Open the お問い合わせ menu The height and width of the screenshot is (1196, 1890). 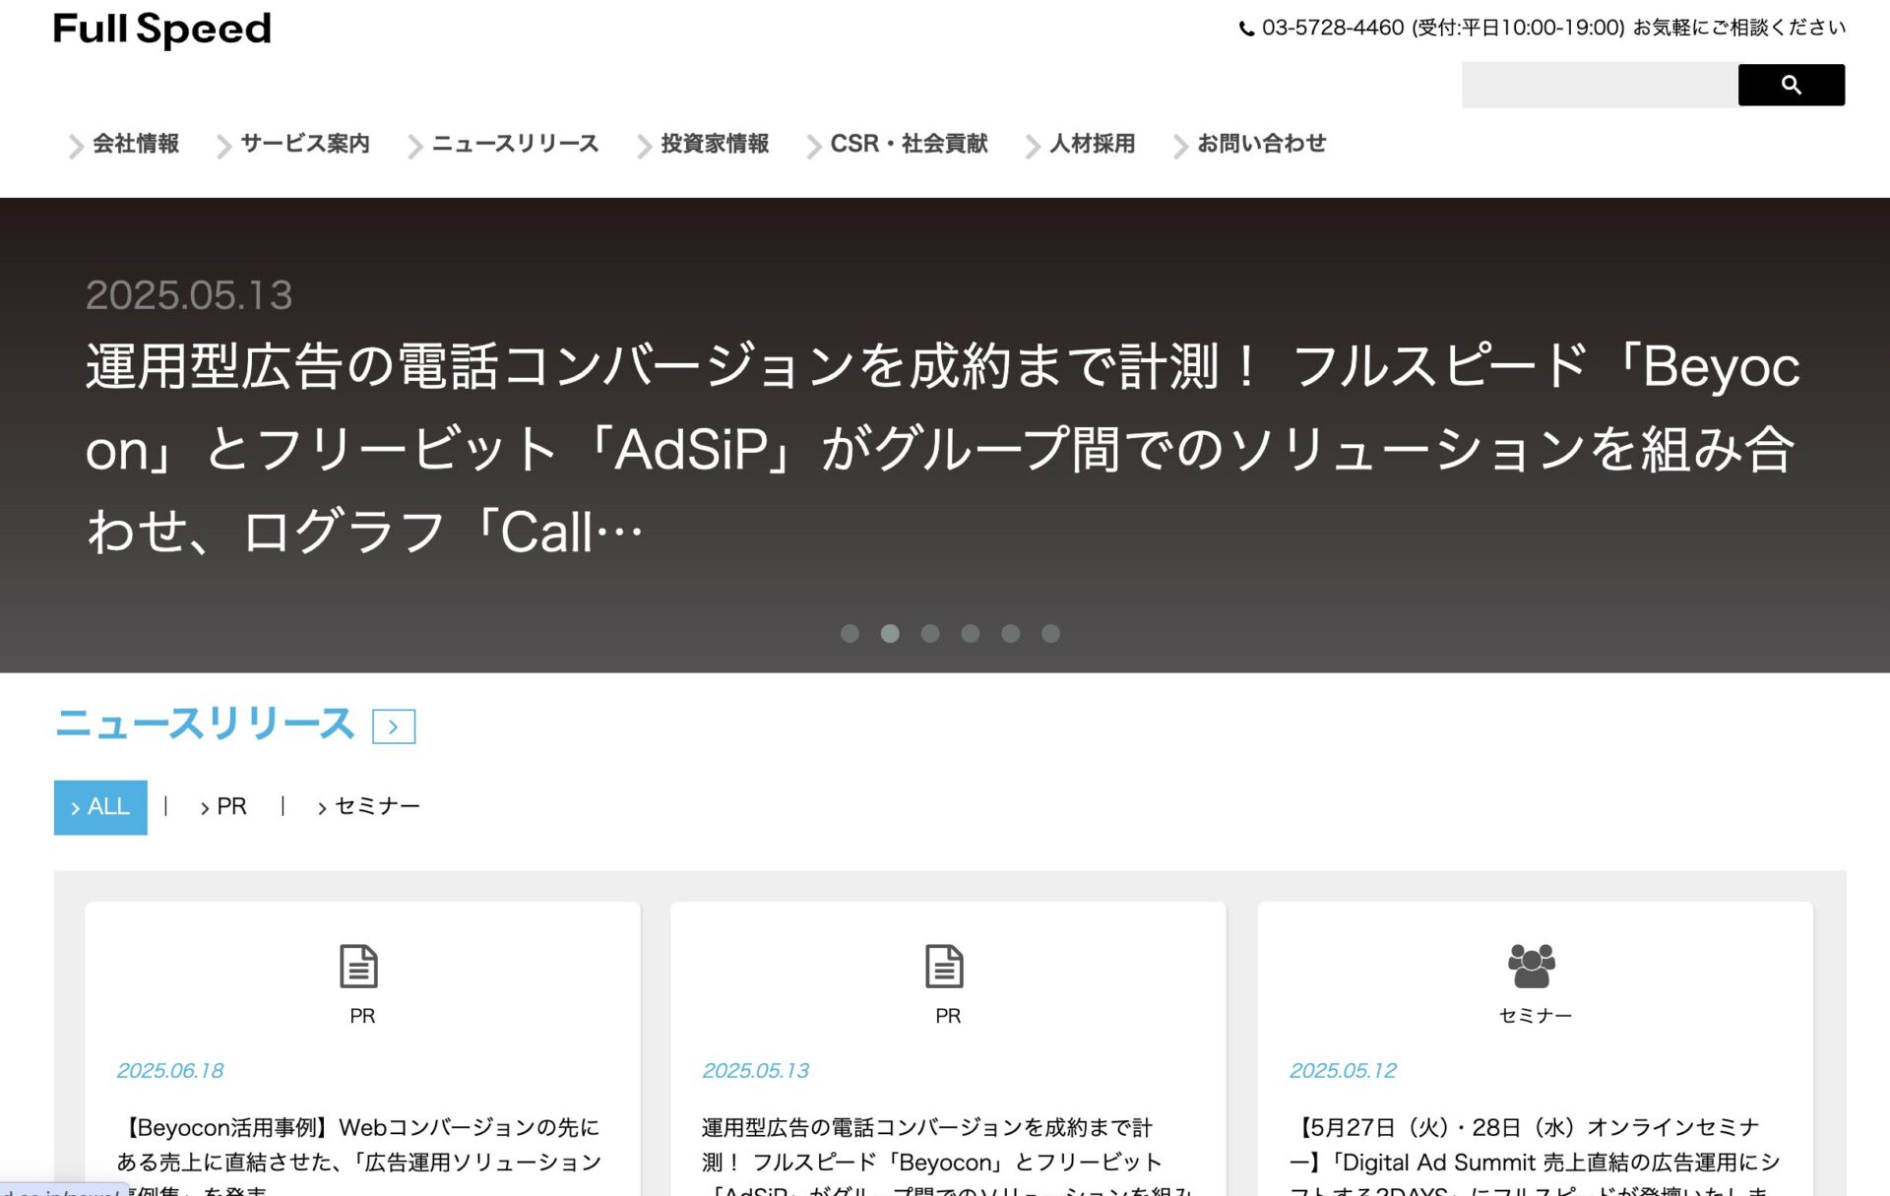1261,144
